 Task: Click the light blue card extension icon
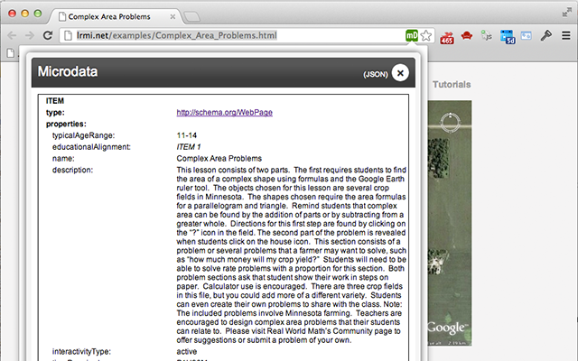[x=526, y=36]
